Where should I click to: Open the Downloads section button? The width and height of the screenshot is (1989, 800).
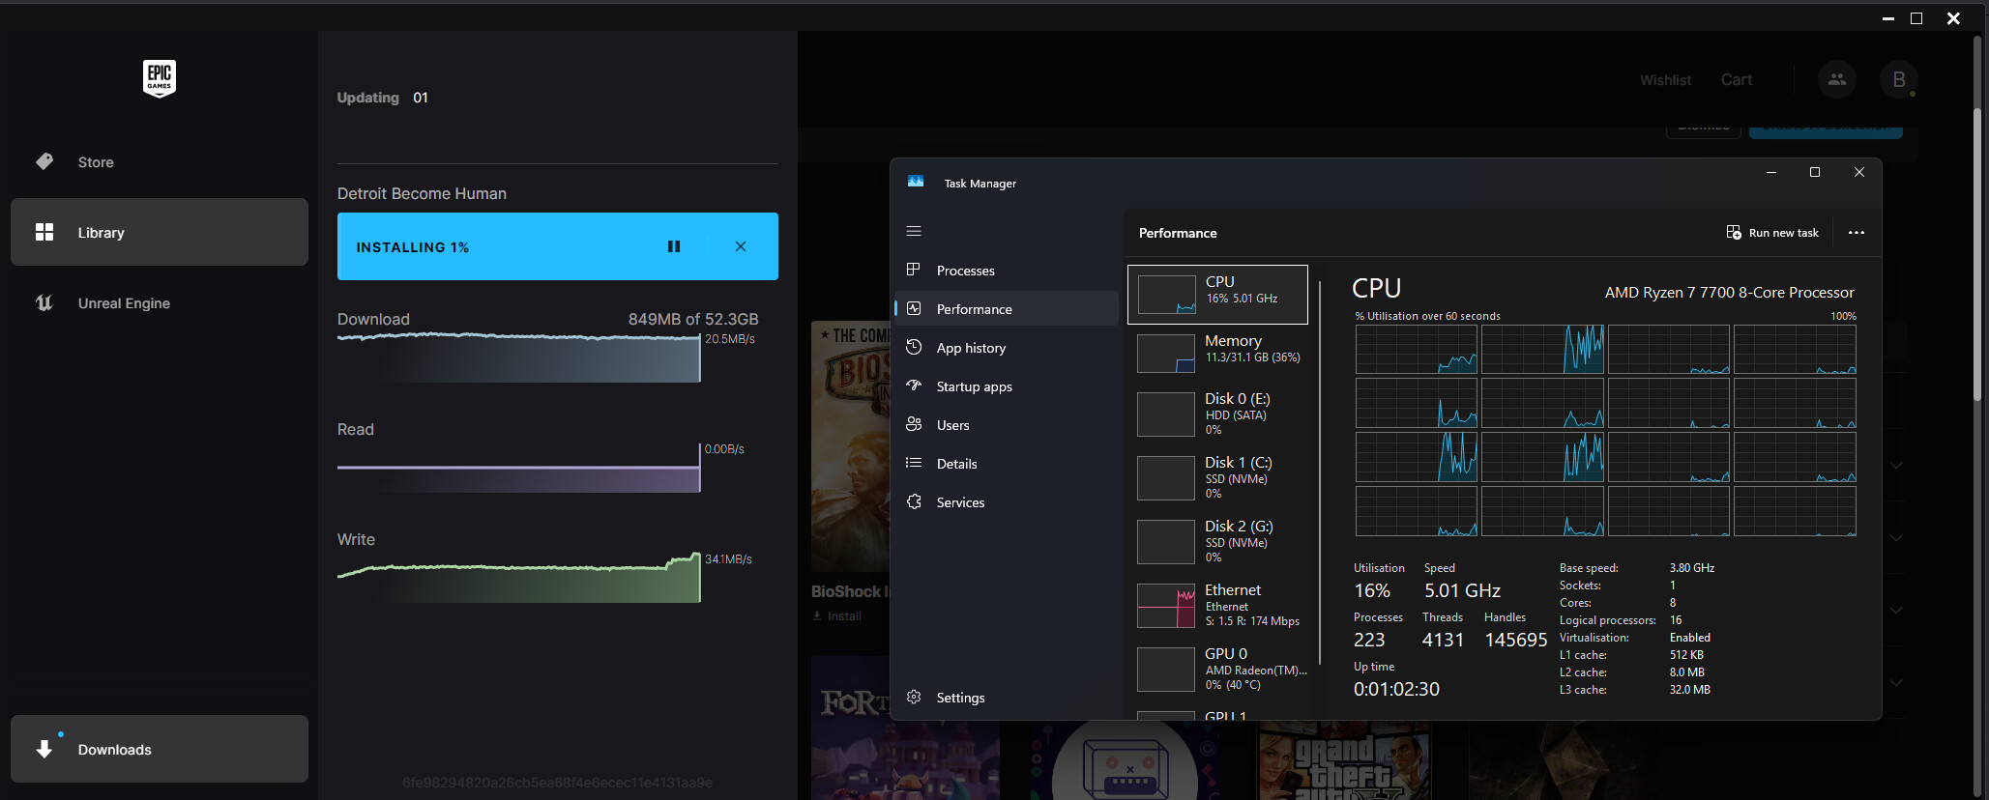click(160, 749)
